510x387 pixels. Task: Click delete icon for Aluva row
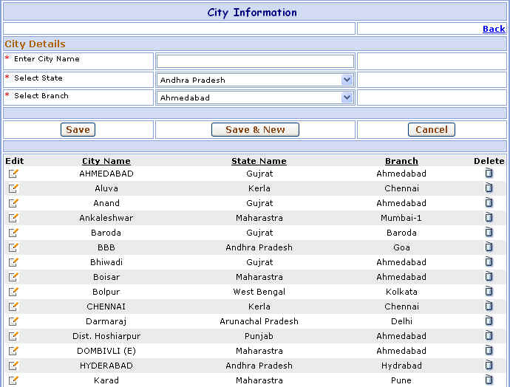pos(489,188)
